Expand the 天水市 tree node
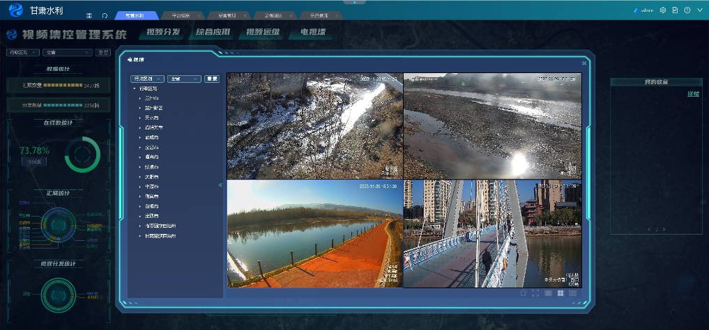The width and height of the screenshot is (709, 330). click(x=140, y=118)
